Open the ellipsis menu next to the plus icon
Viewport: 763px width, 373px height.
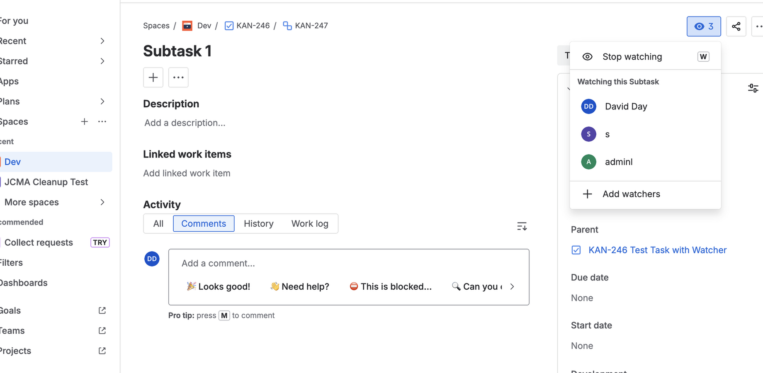tap(178, 78)
